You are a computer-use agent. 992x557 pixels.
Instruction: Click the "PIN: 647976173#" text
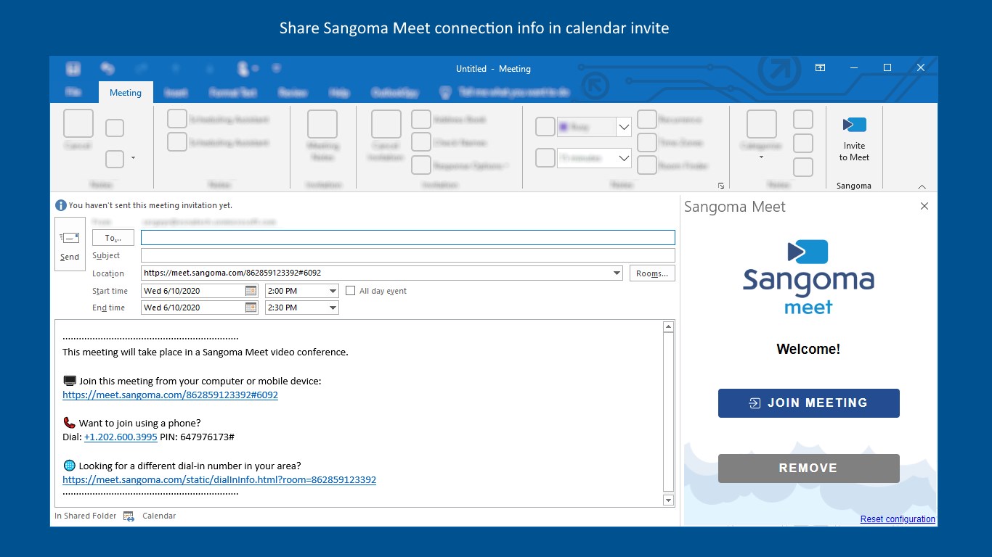coord(197,437)
